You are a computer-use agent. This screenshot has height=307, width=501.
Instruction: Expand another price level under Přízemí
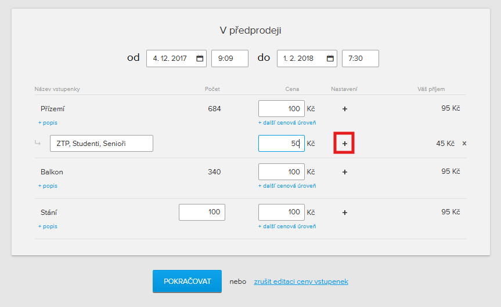click(287, 123)
